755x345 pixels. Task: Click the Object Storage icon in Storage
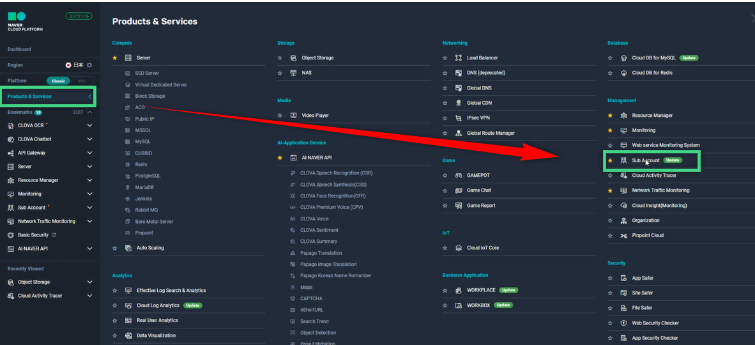point(293,58)
